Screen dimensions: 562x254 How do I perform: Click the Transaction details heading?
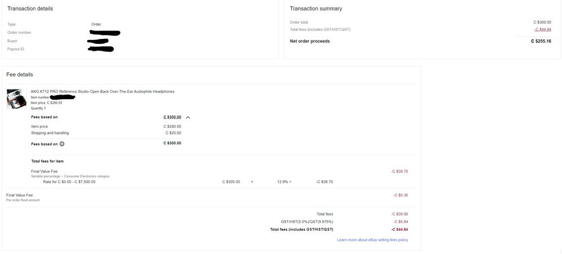click(x=30, y=8)
